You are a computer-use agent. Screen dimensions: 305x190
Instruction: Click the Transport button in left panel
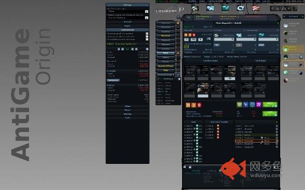113,80
